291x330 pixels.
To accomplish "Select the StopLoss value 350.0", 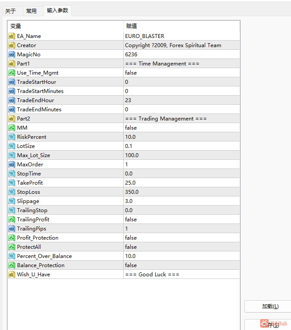I will coord(182,192).
